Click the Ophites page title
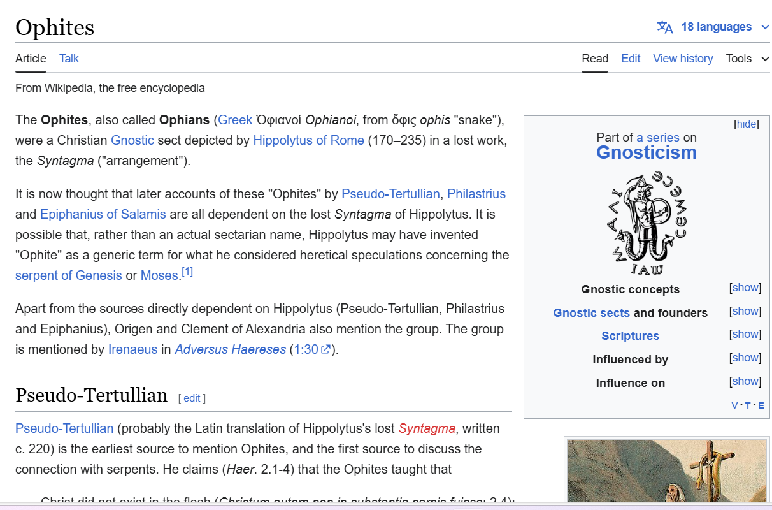Image resolution: width=772 pixels, height=510 pixels. tap(55, 27)
